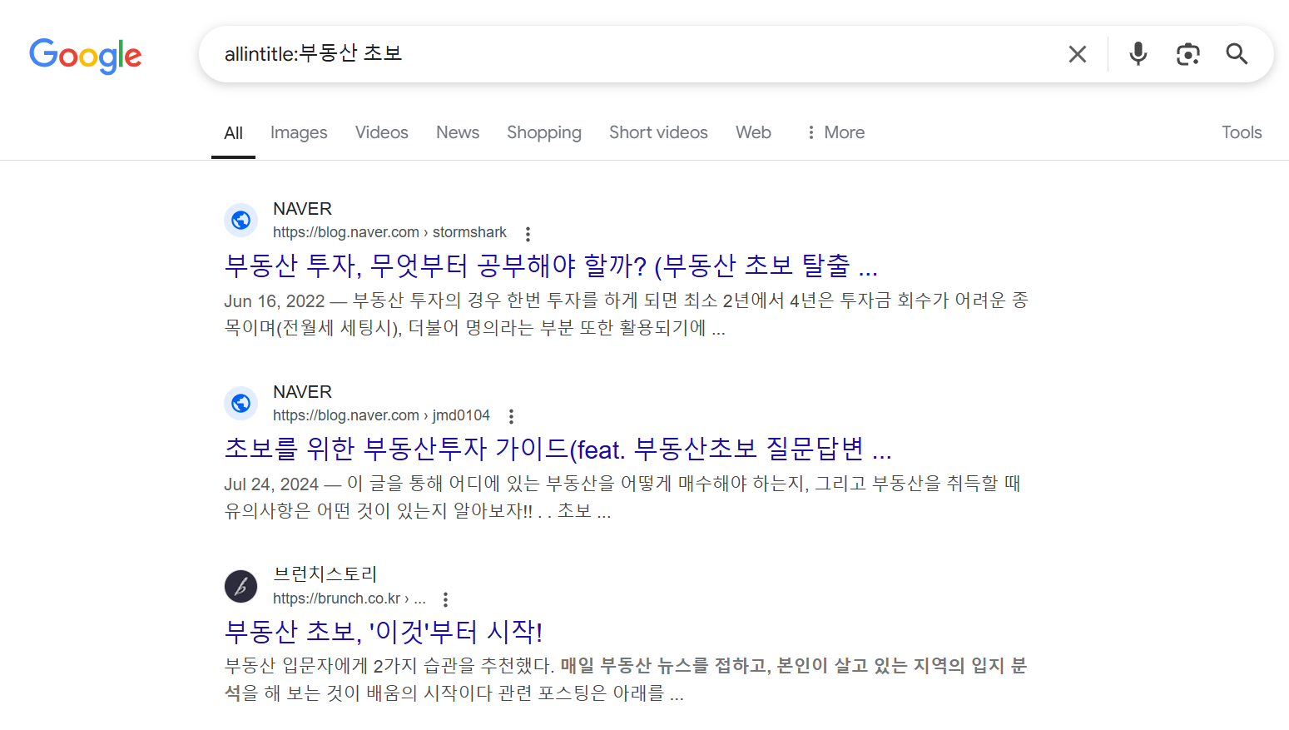The height and width of the screenshot is (730, 1289).
Task: Open more options for brunch.co.kr result
Action: pos(446,599)
